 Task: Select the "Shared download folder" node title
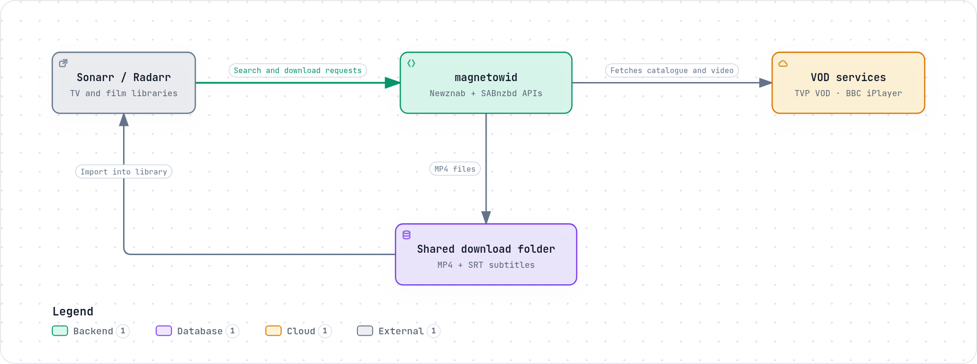point(486,249)
